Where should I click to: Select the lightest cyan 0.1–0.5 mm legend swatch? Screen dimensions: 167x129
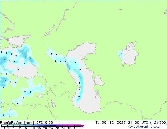(4, 126)
